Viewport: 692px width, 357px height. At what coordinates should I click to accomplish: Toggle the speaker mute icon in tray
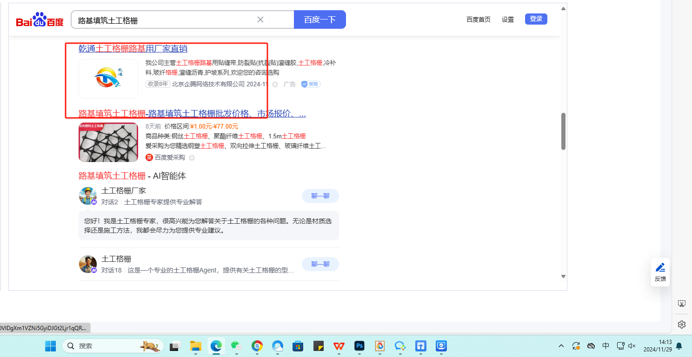(632, 346)
